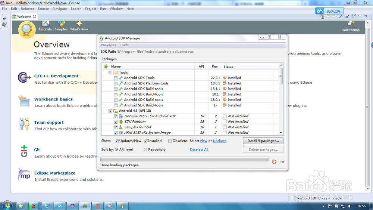Viewport: 373px width, 210px height.
Task: Click the ARM EABI v7a System Image row text
Action: click(147, 133)
